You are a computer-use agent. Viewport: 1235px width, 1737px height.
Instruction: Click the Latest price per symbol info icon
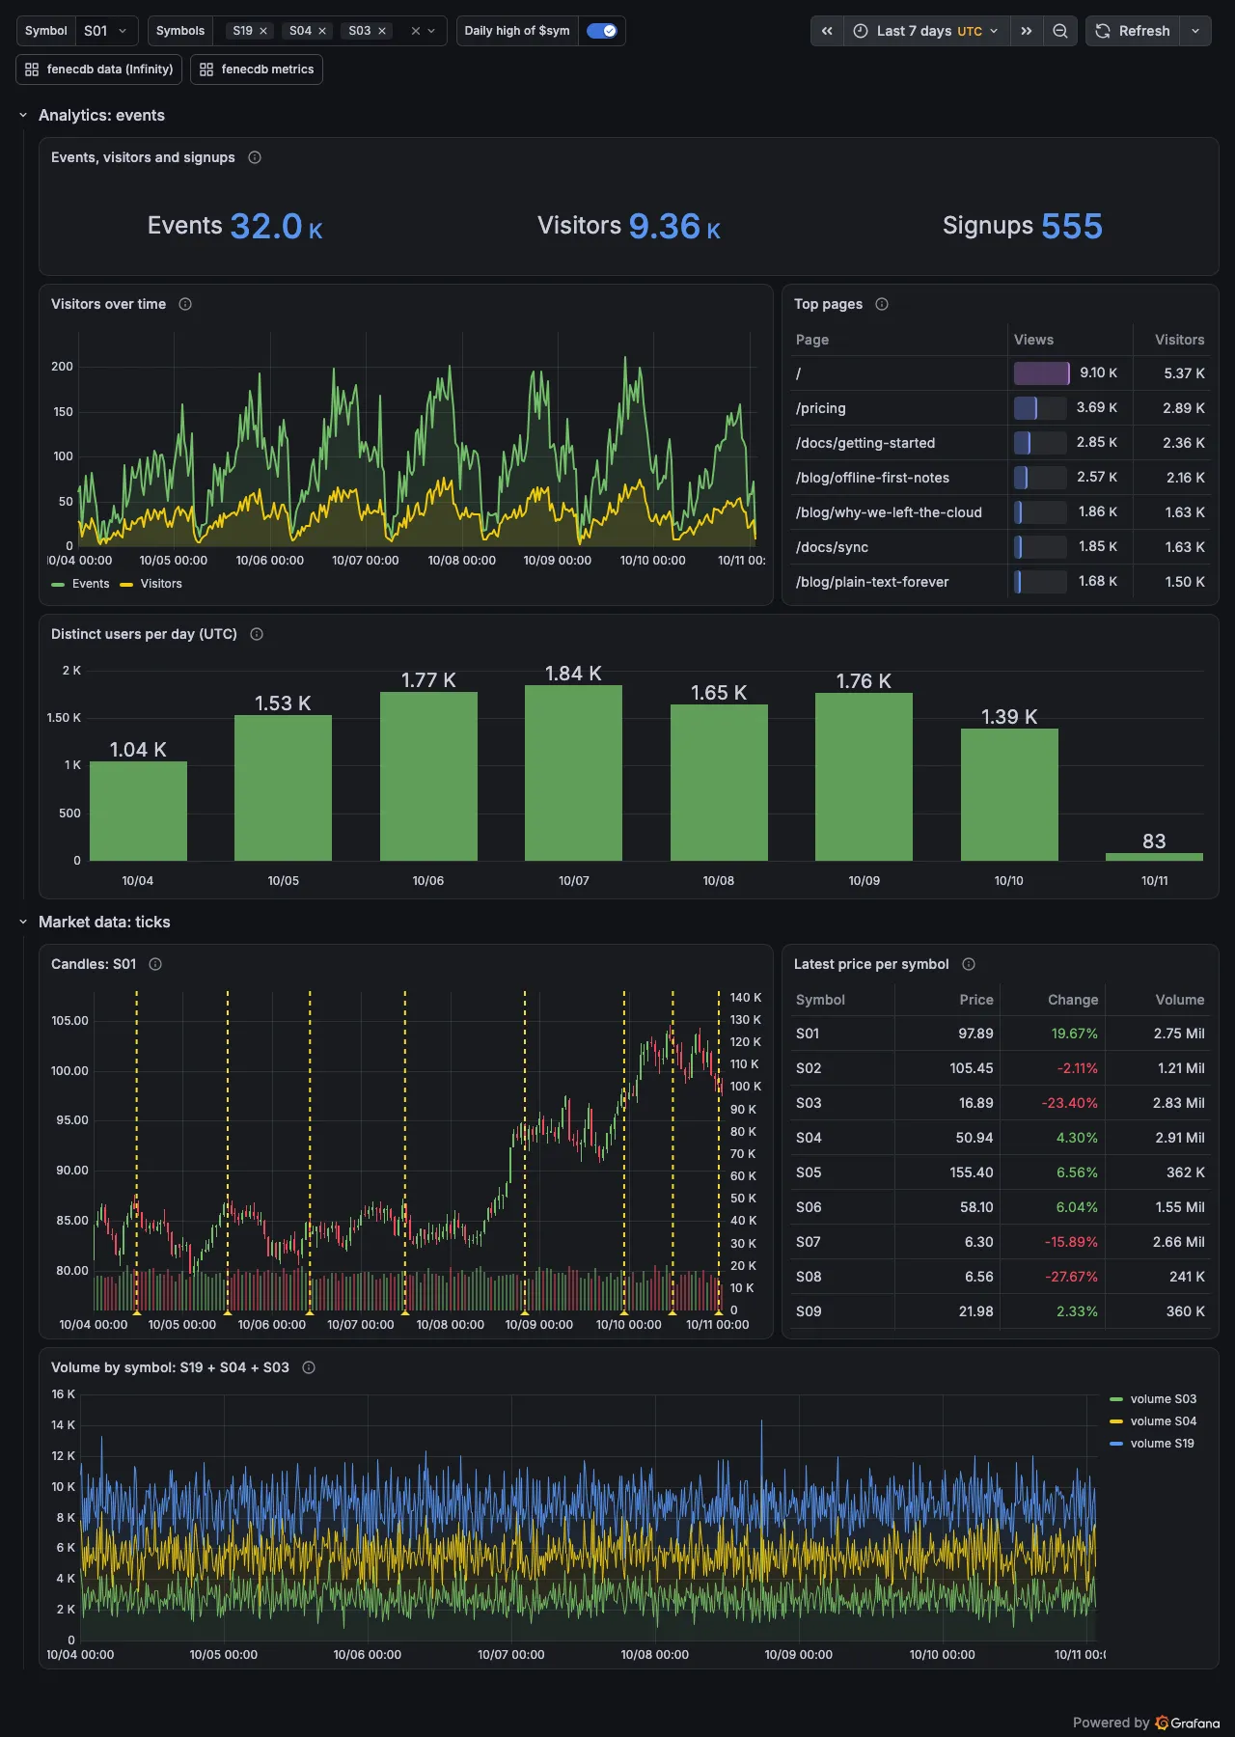click(x=969, y=964)
